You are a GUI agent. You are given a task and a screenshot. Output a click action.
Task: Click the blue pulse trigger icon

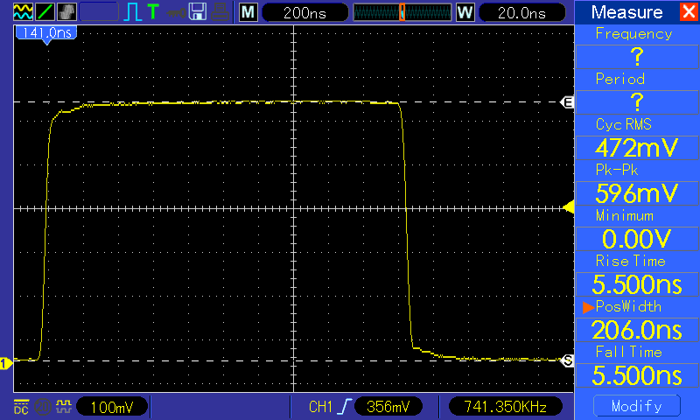click(x=133, y=12)
